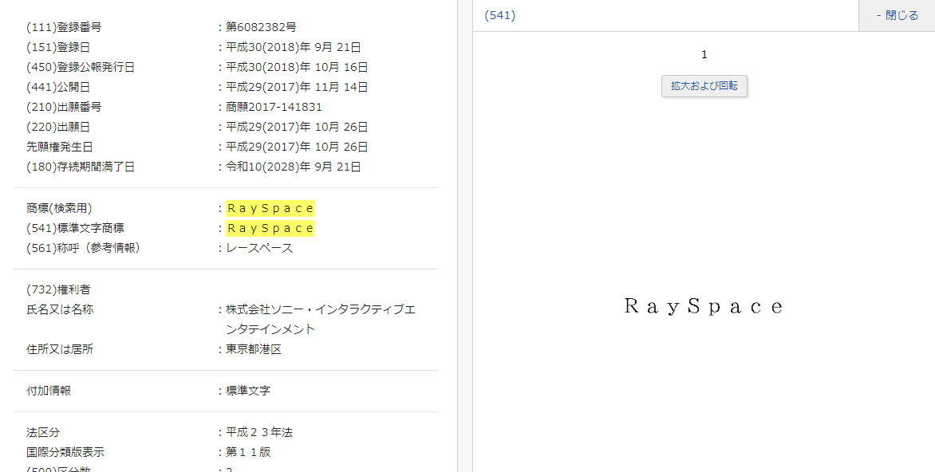
Task: Click the (151)登録日 label
Action: tap(58, 47)
